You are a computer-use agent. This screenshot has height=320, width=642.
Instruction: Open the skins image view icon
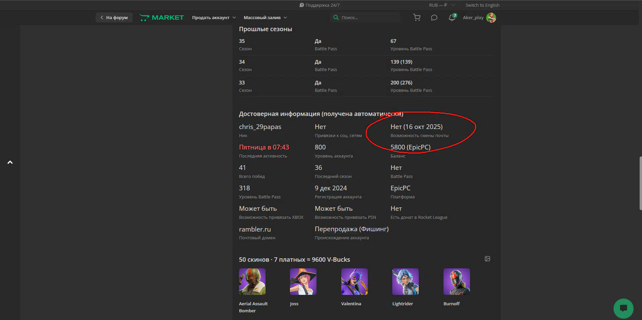[487, 259]
